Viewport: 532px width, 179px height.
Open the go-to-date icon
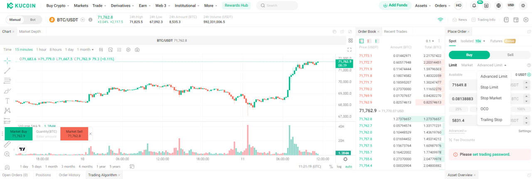click(132, 167)
